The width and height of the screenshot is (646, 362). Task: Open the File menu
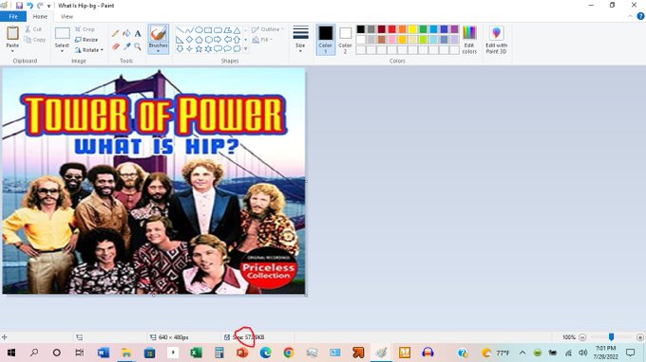(x=13, y=16)
